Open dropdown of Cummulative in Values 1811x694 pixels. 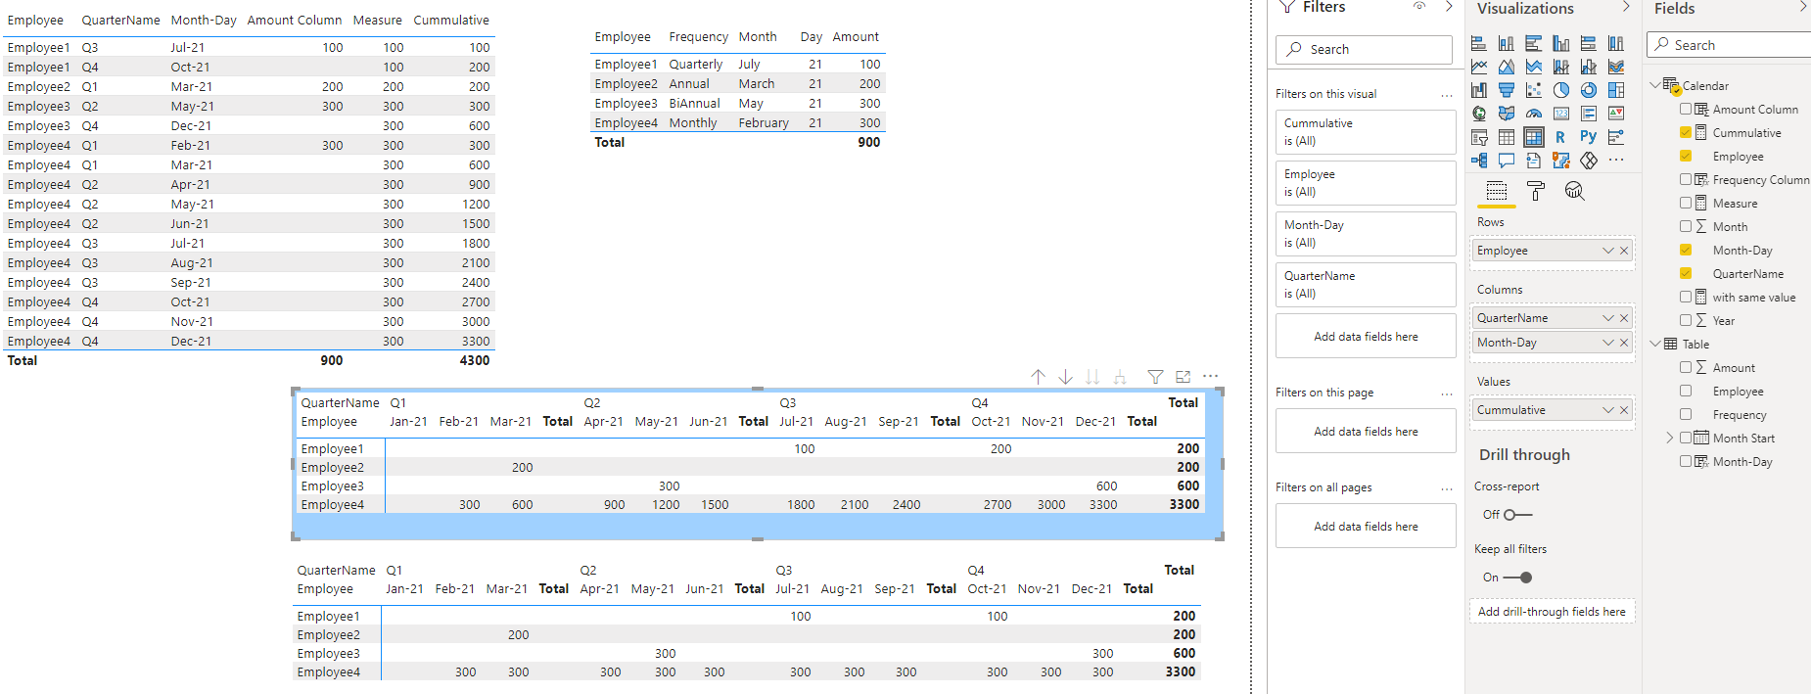click(1607, 410)
